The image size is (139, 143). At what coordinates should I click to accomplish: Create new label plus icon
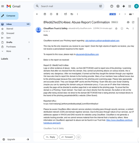pos(29,59)
